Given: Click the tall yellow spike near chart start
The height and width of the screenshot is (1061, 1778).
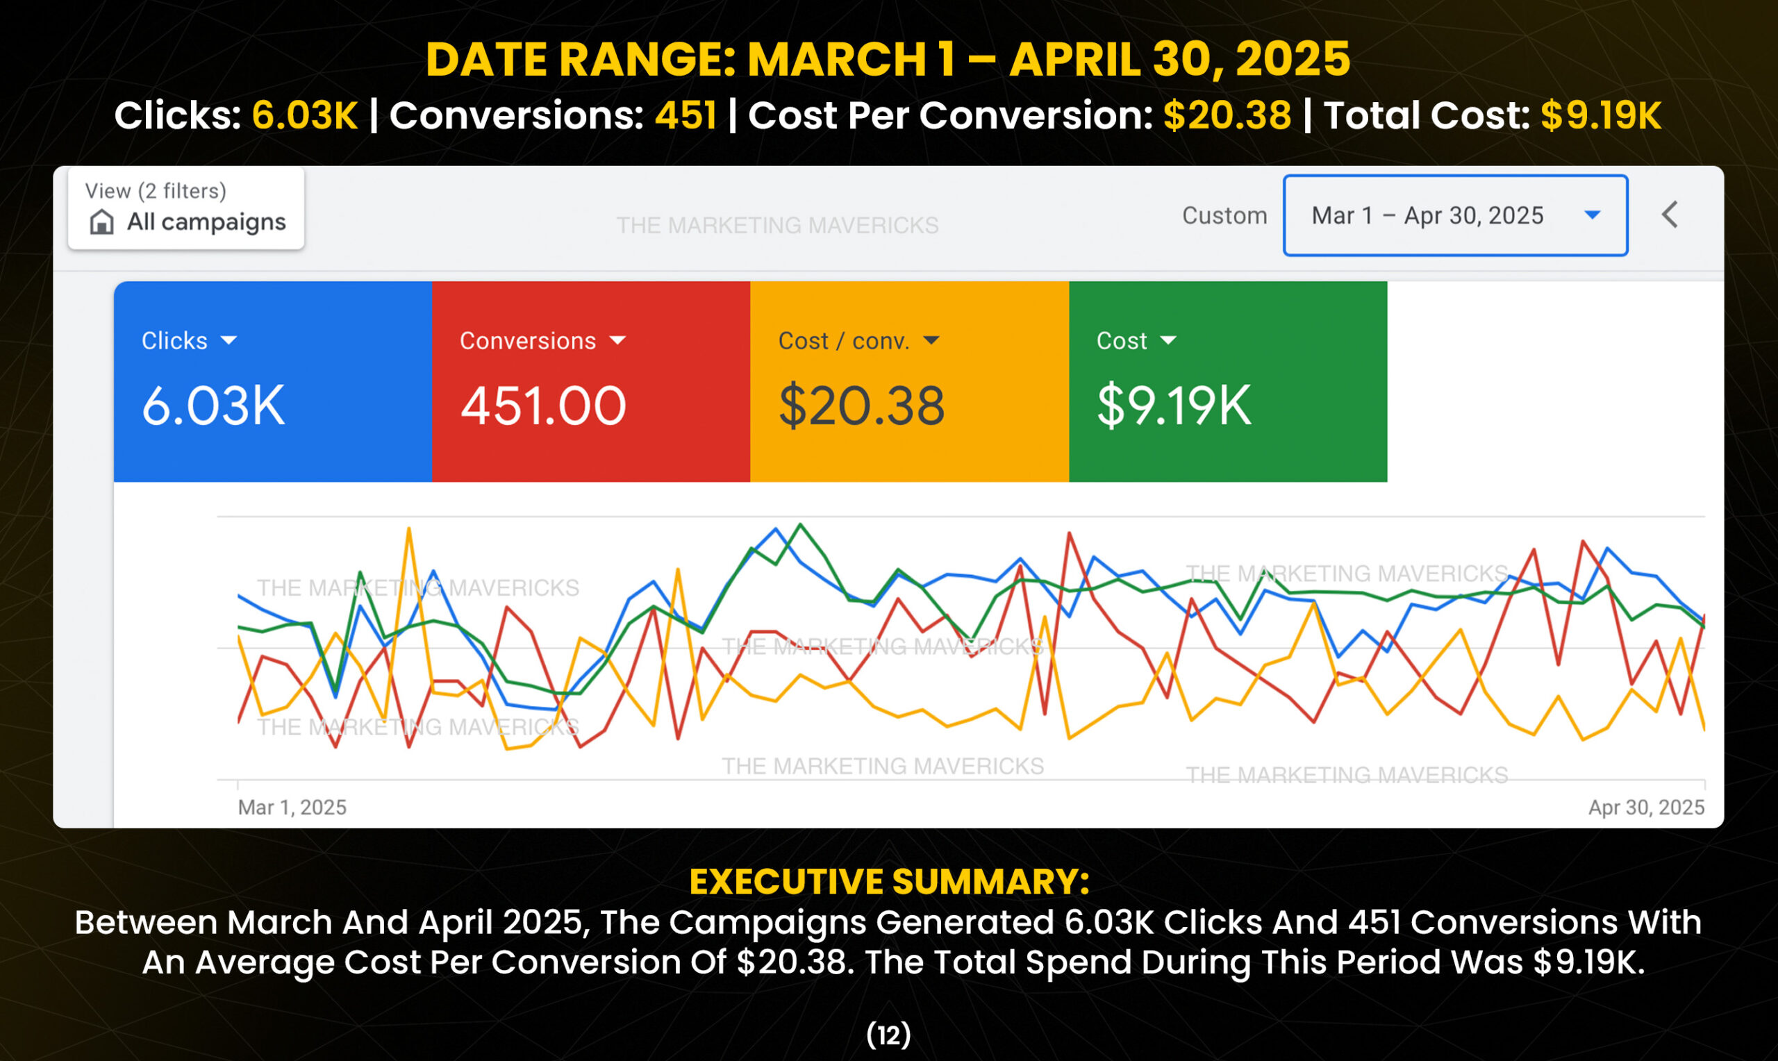Looking at the screenshot, I should pos(408,530).
